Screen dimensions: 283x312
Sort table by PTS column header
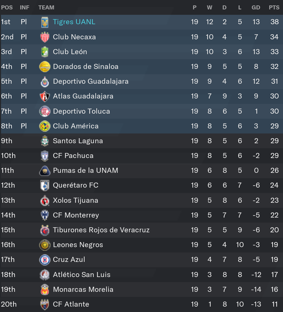(x=274, y=7)
